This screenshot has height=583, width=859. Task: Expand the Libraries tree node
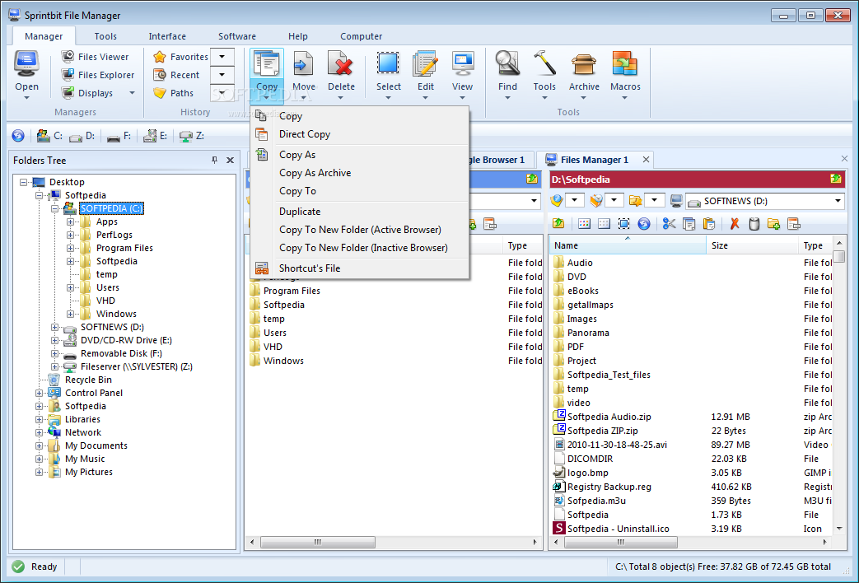tap(39, 419)
